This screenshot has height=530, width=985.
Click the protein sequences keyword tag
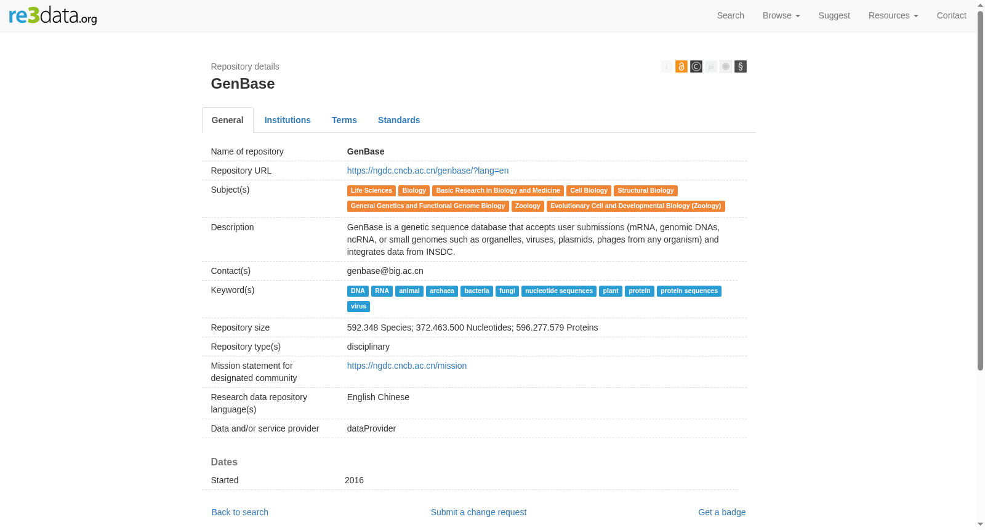coord(689,291)
